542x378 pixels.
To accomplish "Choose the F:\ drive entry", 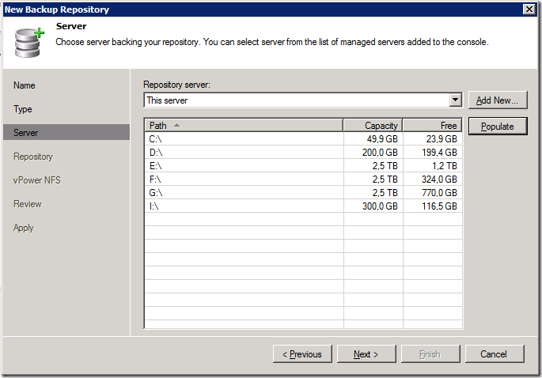I will (243, 179).
